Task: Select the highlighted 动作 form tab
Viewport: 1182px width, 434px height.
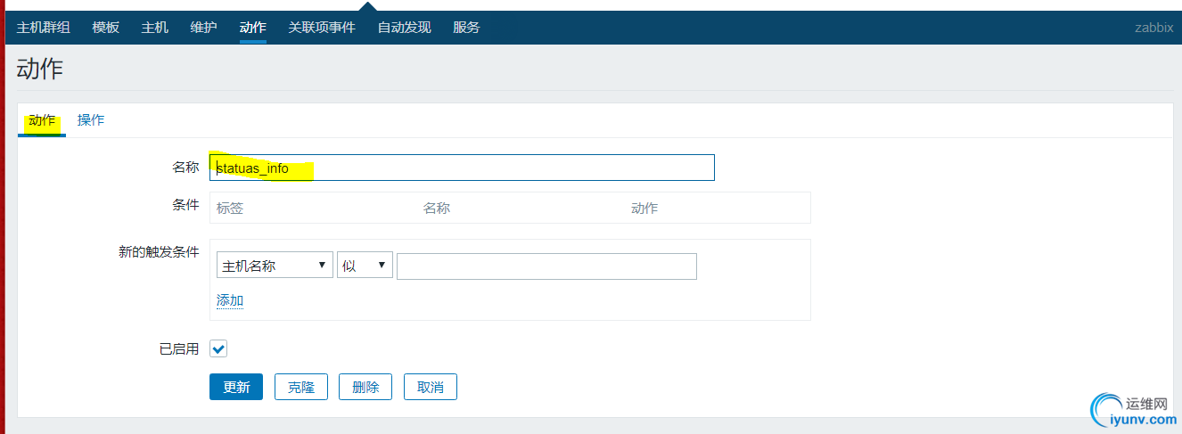Action: coord(42,120)
